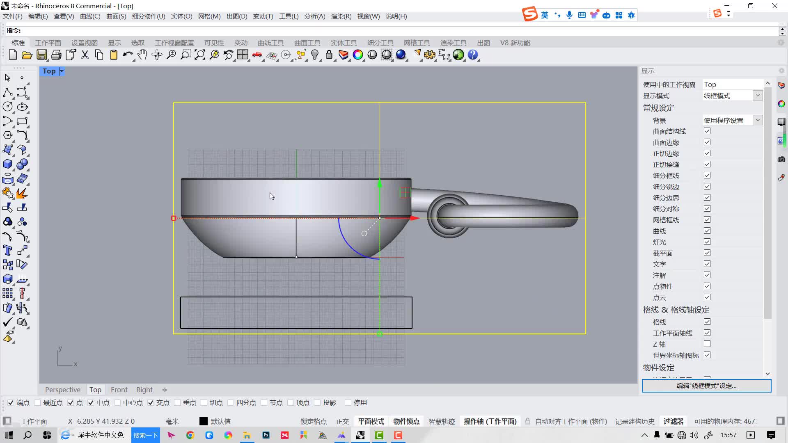788x443 pixels.
Task: Click the blue Render sphere icon
Action: pos(401,55)
